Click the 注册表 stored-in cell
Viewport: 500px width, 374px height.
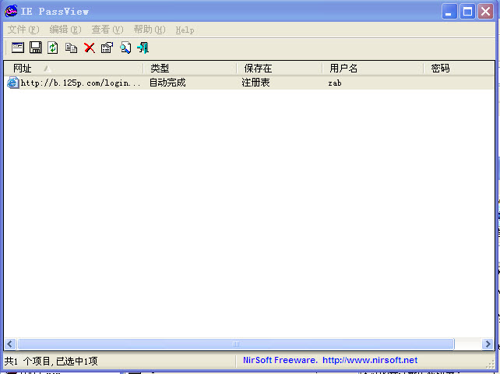255,83
